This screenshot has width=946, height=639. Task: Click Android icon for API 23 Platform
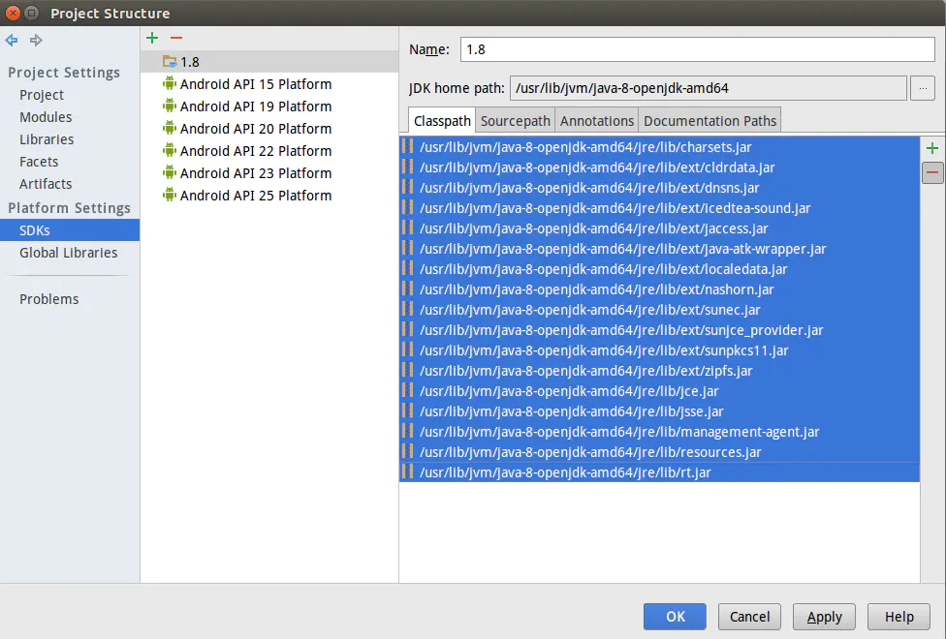(x=170, y=173)
